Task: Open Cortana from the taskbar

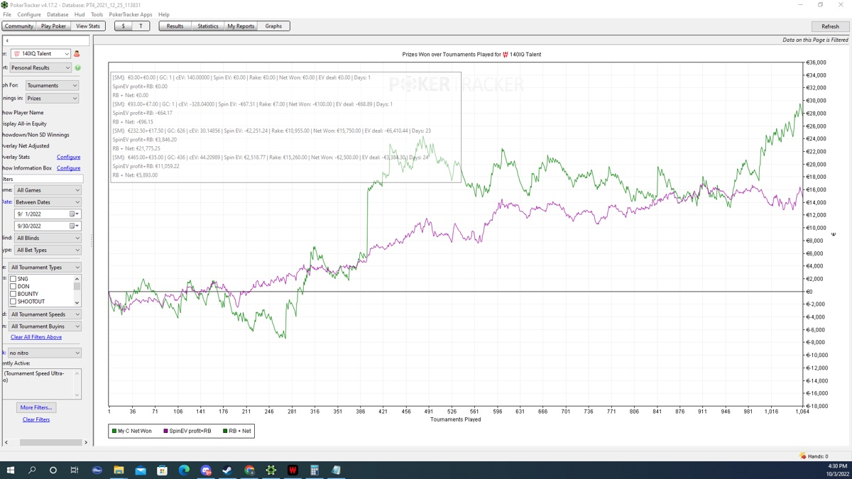Action: 53,470
